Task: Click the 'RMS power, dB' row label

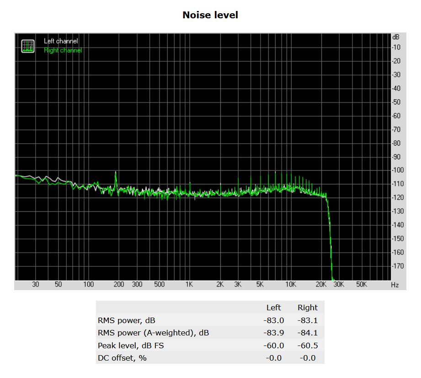Action: point(127,320)
